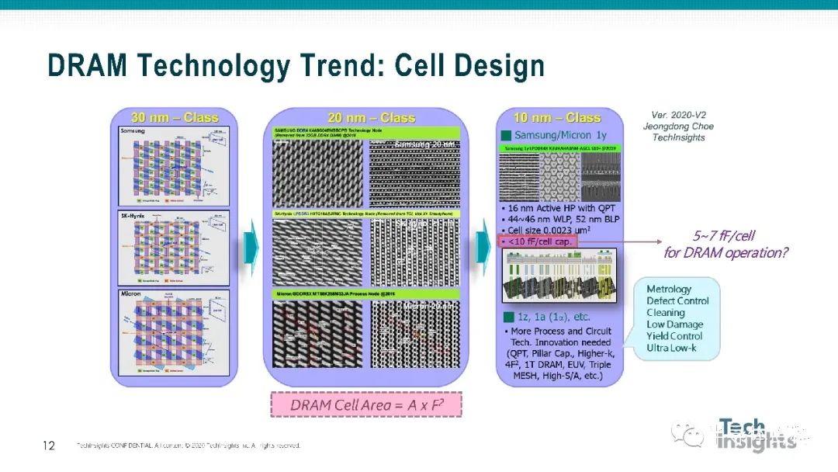
Task: Click the '5~7 fF/cell for DRAM operation?' annotation
Action: pos(725,245)
